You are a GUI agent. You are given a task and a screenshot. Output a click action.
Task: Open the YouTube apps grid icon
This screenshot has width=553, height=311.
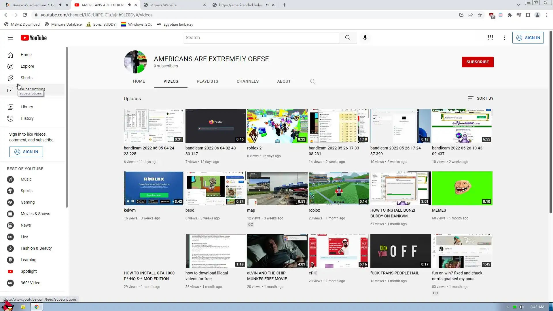[x=490, y=38]
